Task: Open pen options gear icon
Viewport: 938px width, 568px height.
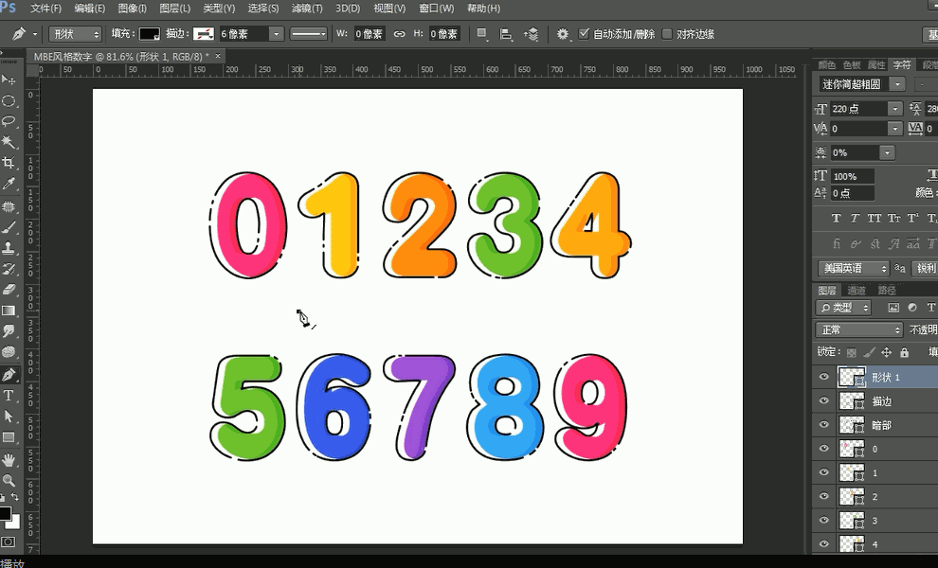Action: pos(562,34)
